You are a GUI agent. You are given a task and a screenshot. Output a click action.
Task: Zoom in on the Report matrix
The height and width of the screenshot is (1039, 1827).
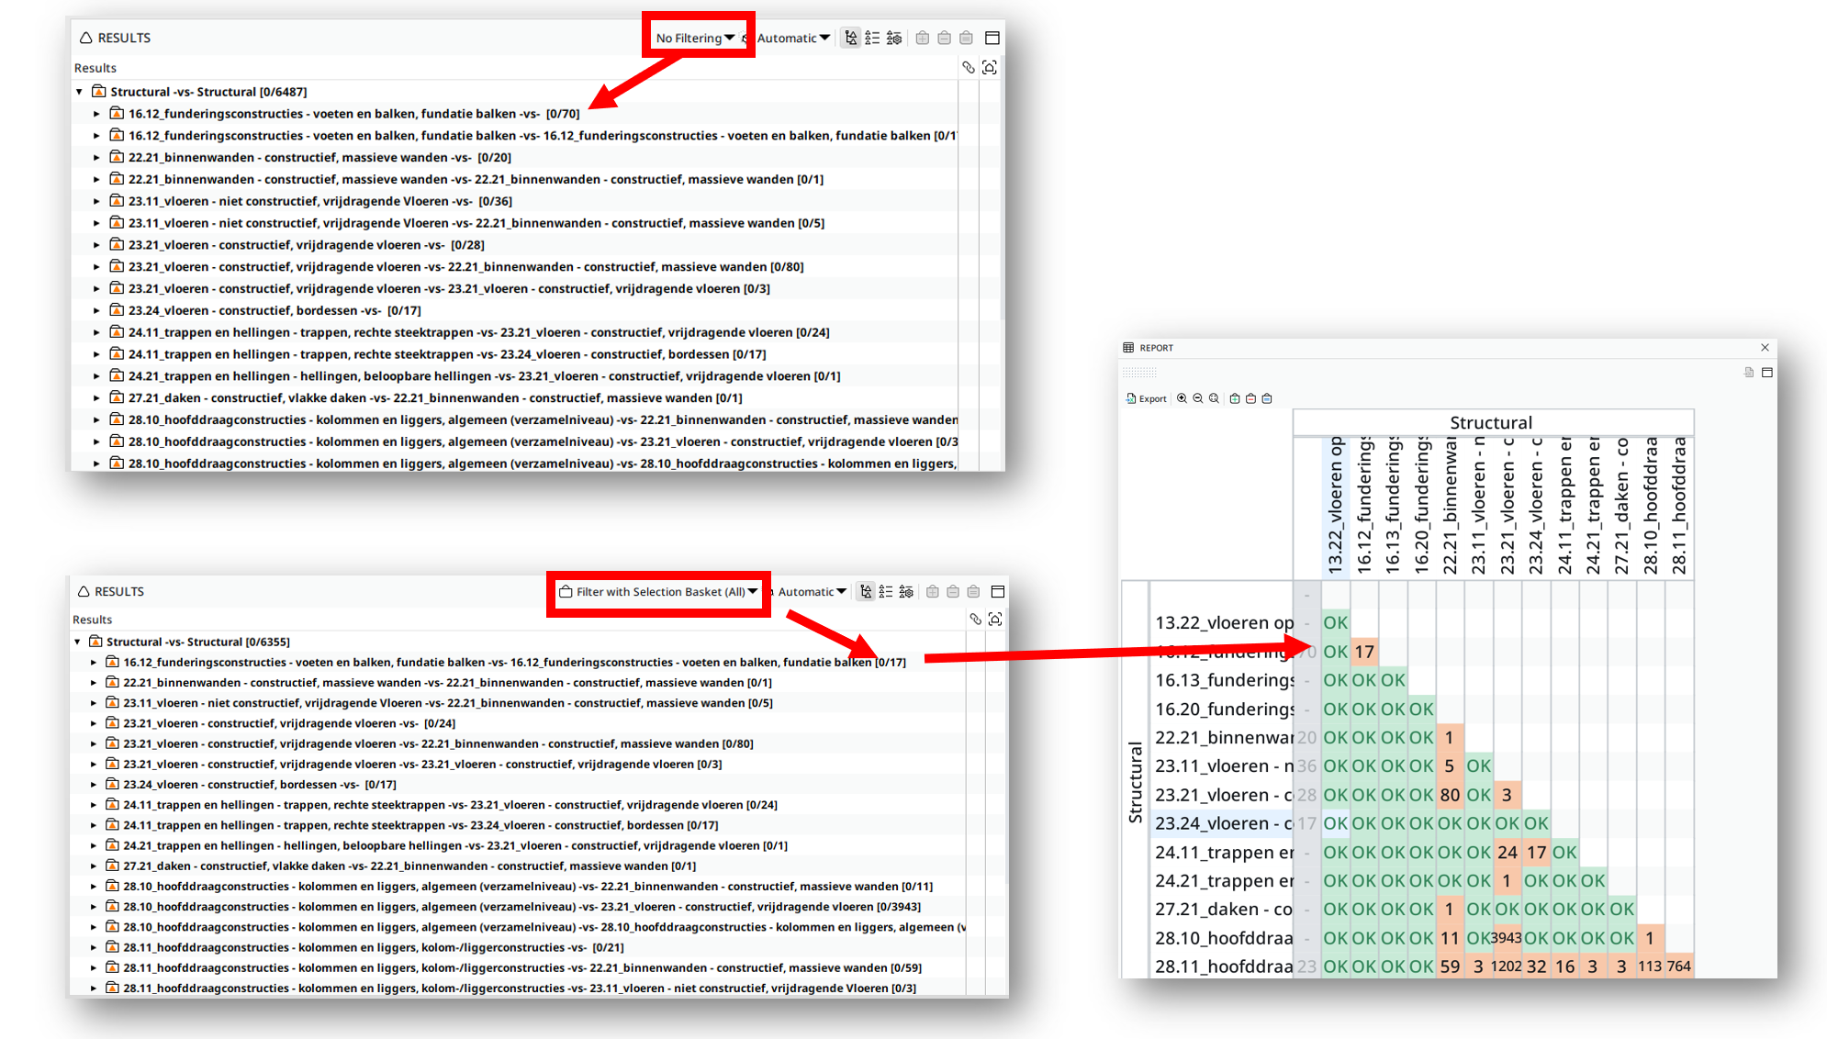[x=1183, y=398]
